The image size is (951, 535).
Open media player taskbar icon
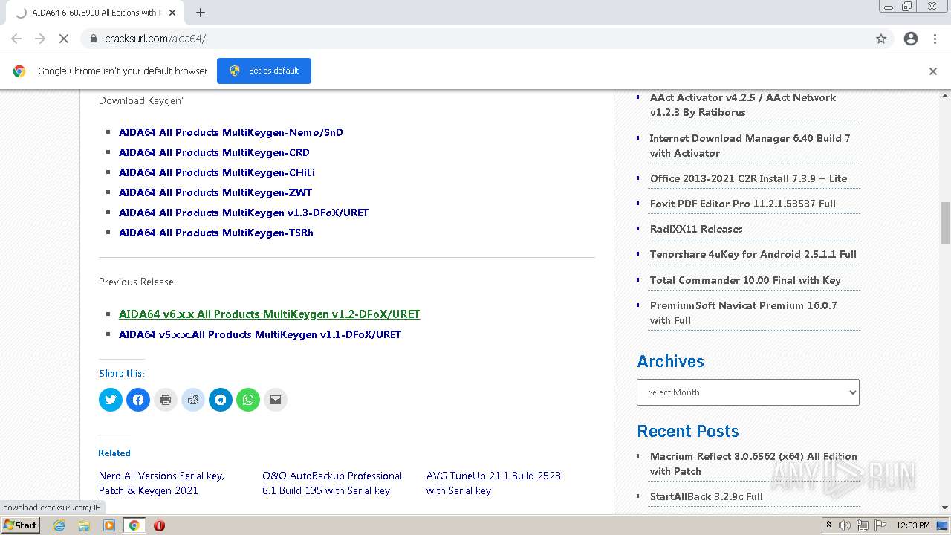tap(109, 525)
